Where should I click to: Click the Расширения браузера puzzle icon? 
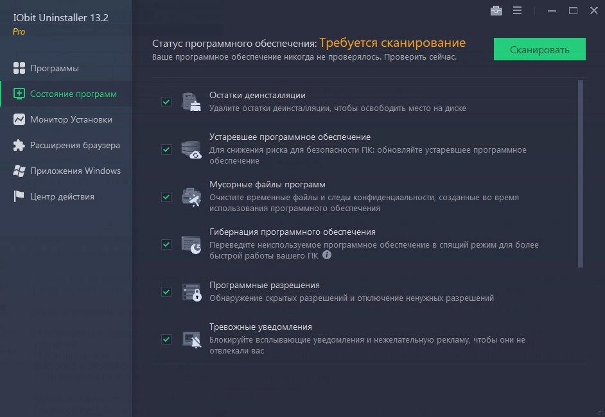click(x=19, y=145)
